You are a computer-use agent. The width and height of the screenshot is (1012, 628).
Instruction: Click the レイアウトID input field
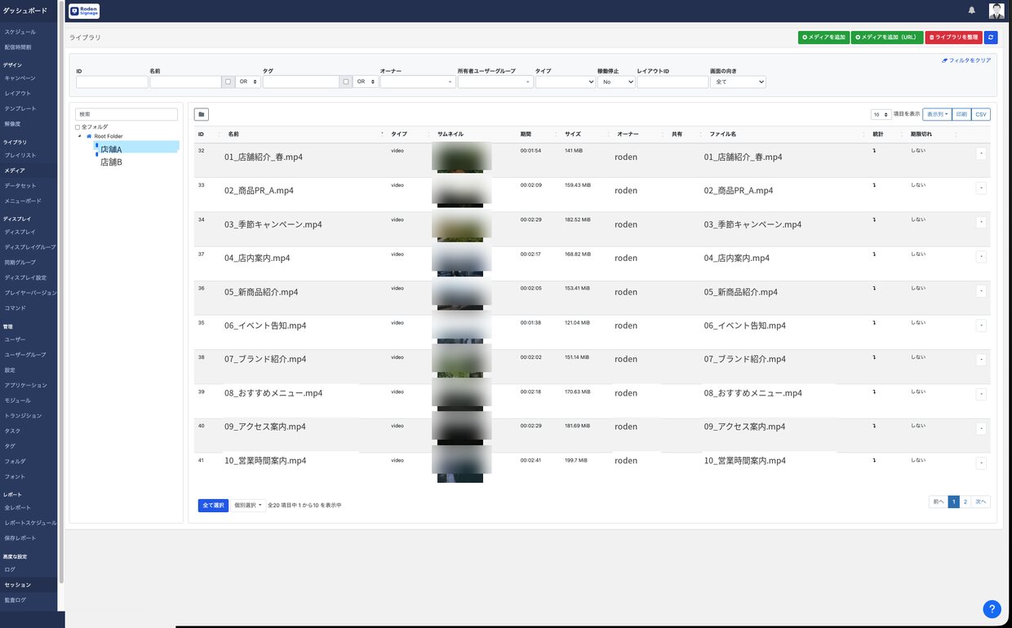672,82
